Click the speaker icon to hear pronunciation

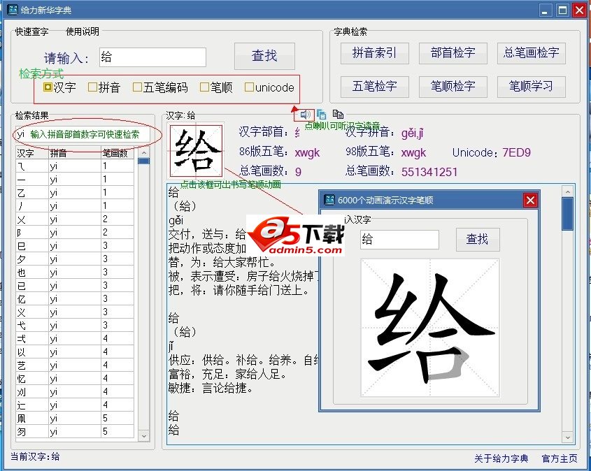point(305,114)
